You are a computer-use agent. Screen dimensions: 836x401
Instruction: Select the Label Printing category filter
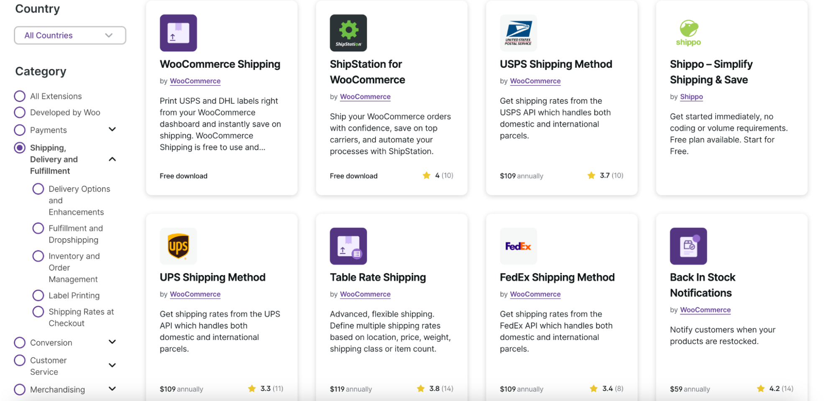click(x=38, y=295)
